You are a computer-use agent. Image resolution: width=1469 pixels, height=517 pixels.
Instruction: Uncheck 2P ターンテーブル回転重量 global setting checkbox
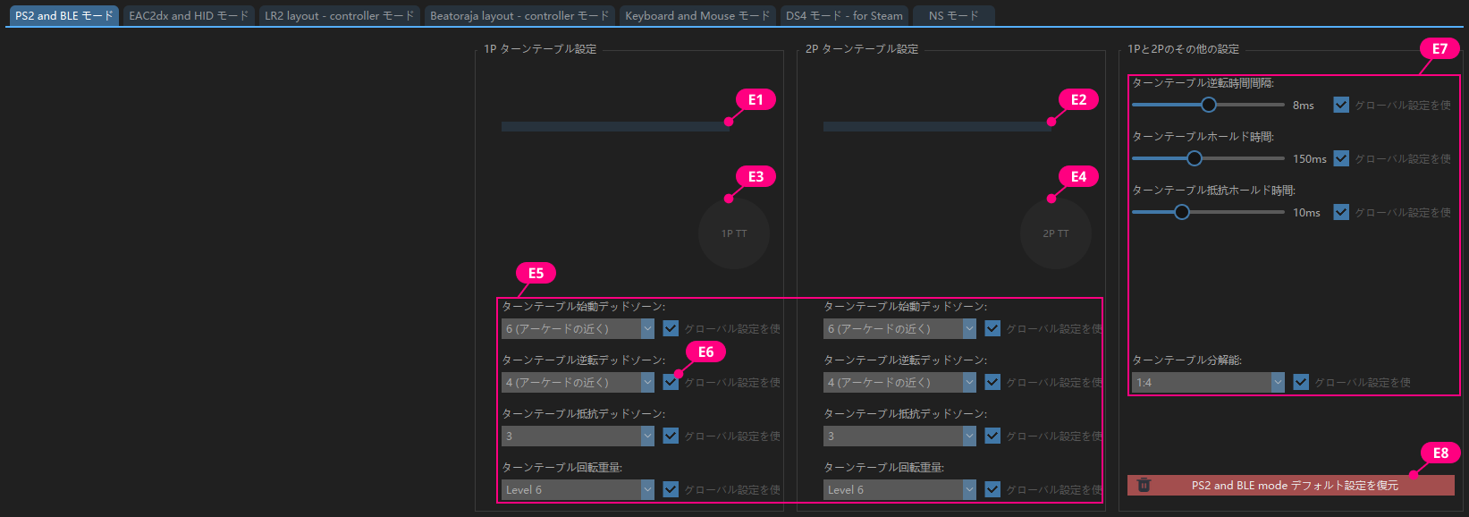pos(992,489)
